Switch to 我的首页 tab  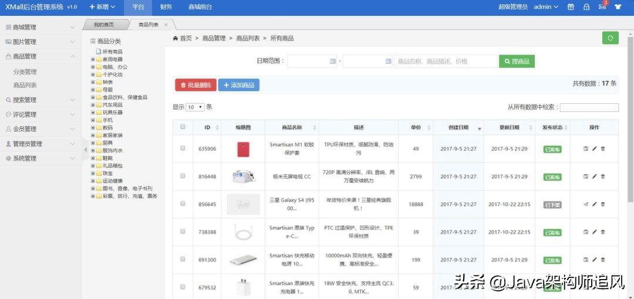point(104,25)
